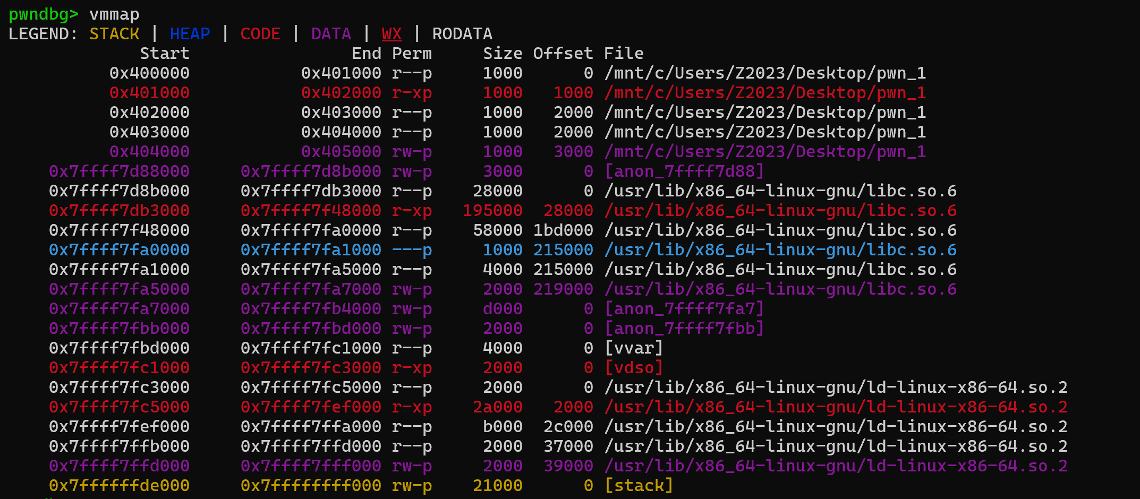This screenshot has height=499, width=1140.
Task: Click the [anon_7ffff7fa7] file entry
Action: click(684, 309)
